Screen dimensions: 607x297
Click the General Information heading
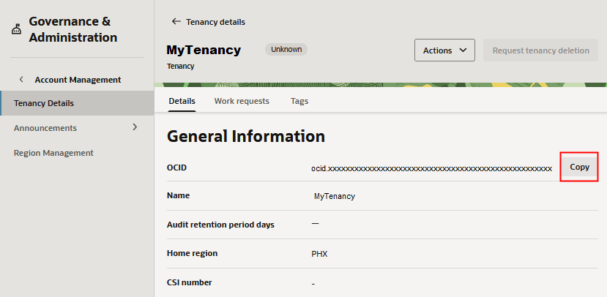coord(246,137)
